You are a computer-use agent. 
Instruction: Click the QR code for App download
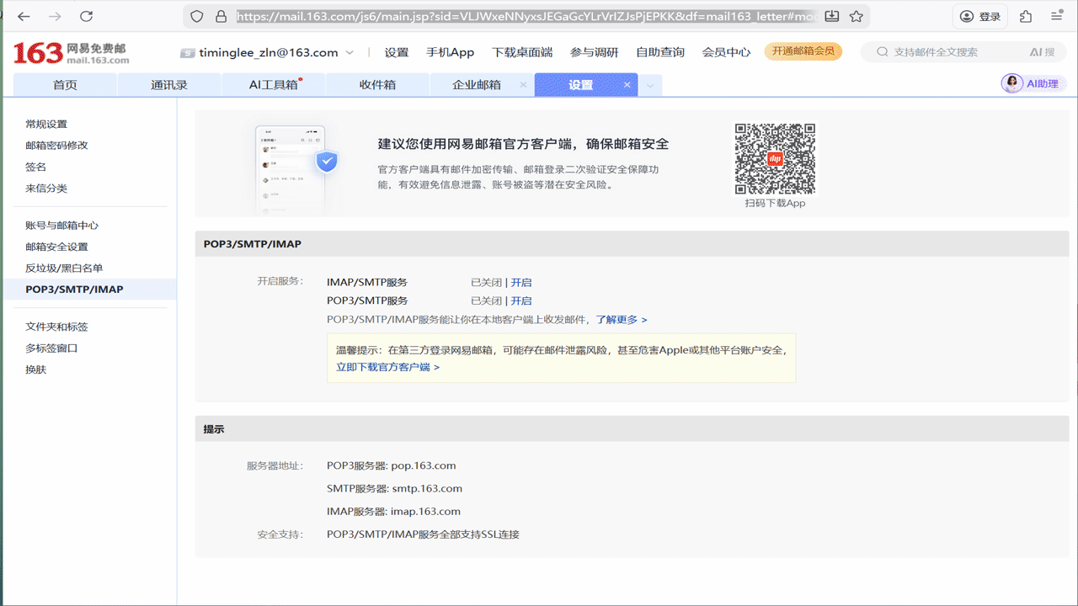point(775,158)
